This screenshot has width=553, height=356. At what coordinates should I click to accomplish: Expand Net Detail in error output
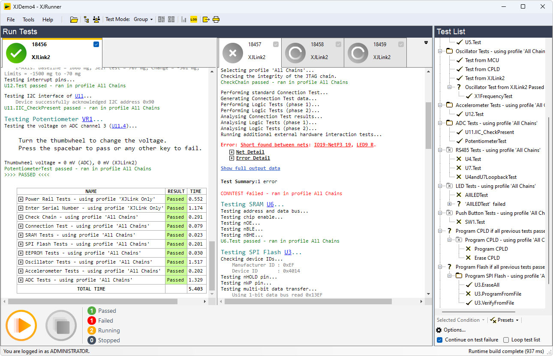231,152
